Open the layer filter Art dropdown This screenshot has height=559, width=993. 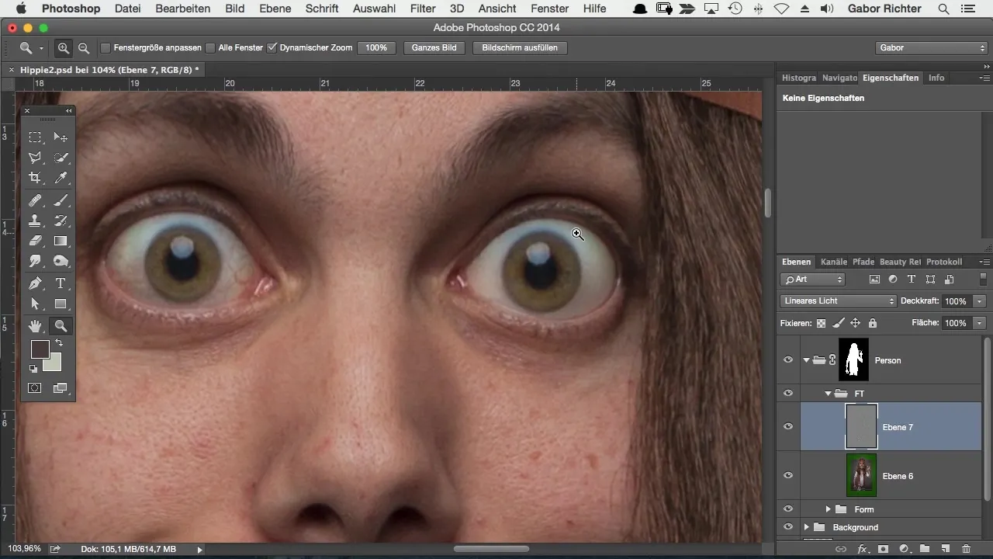pyautogui.click(x=812, y=279)
